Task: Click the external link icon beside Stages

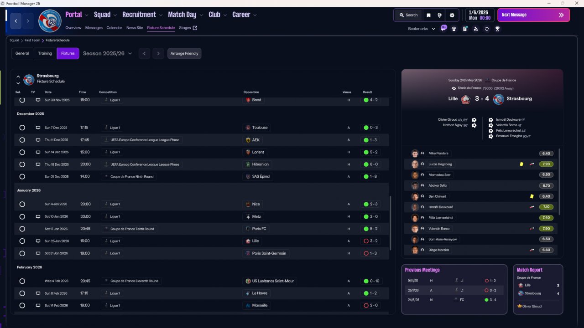Action: tap(195, 28)
